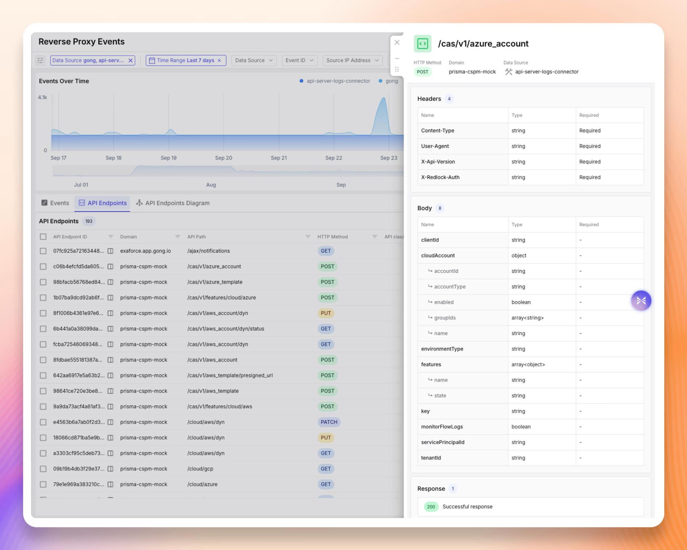Open side panel icon for 98bfacb56768ed84 row

tap(111, 282)
